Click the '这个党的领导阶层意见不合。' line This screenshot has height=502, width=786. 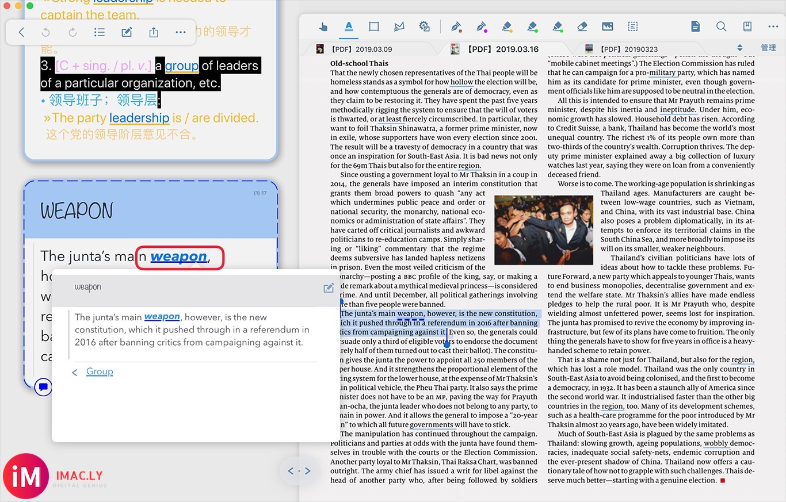[x=122, y=135]
